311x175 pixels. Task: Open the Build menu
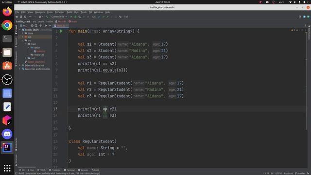tap(69, 12)
